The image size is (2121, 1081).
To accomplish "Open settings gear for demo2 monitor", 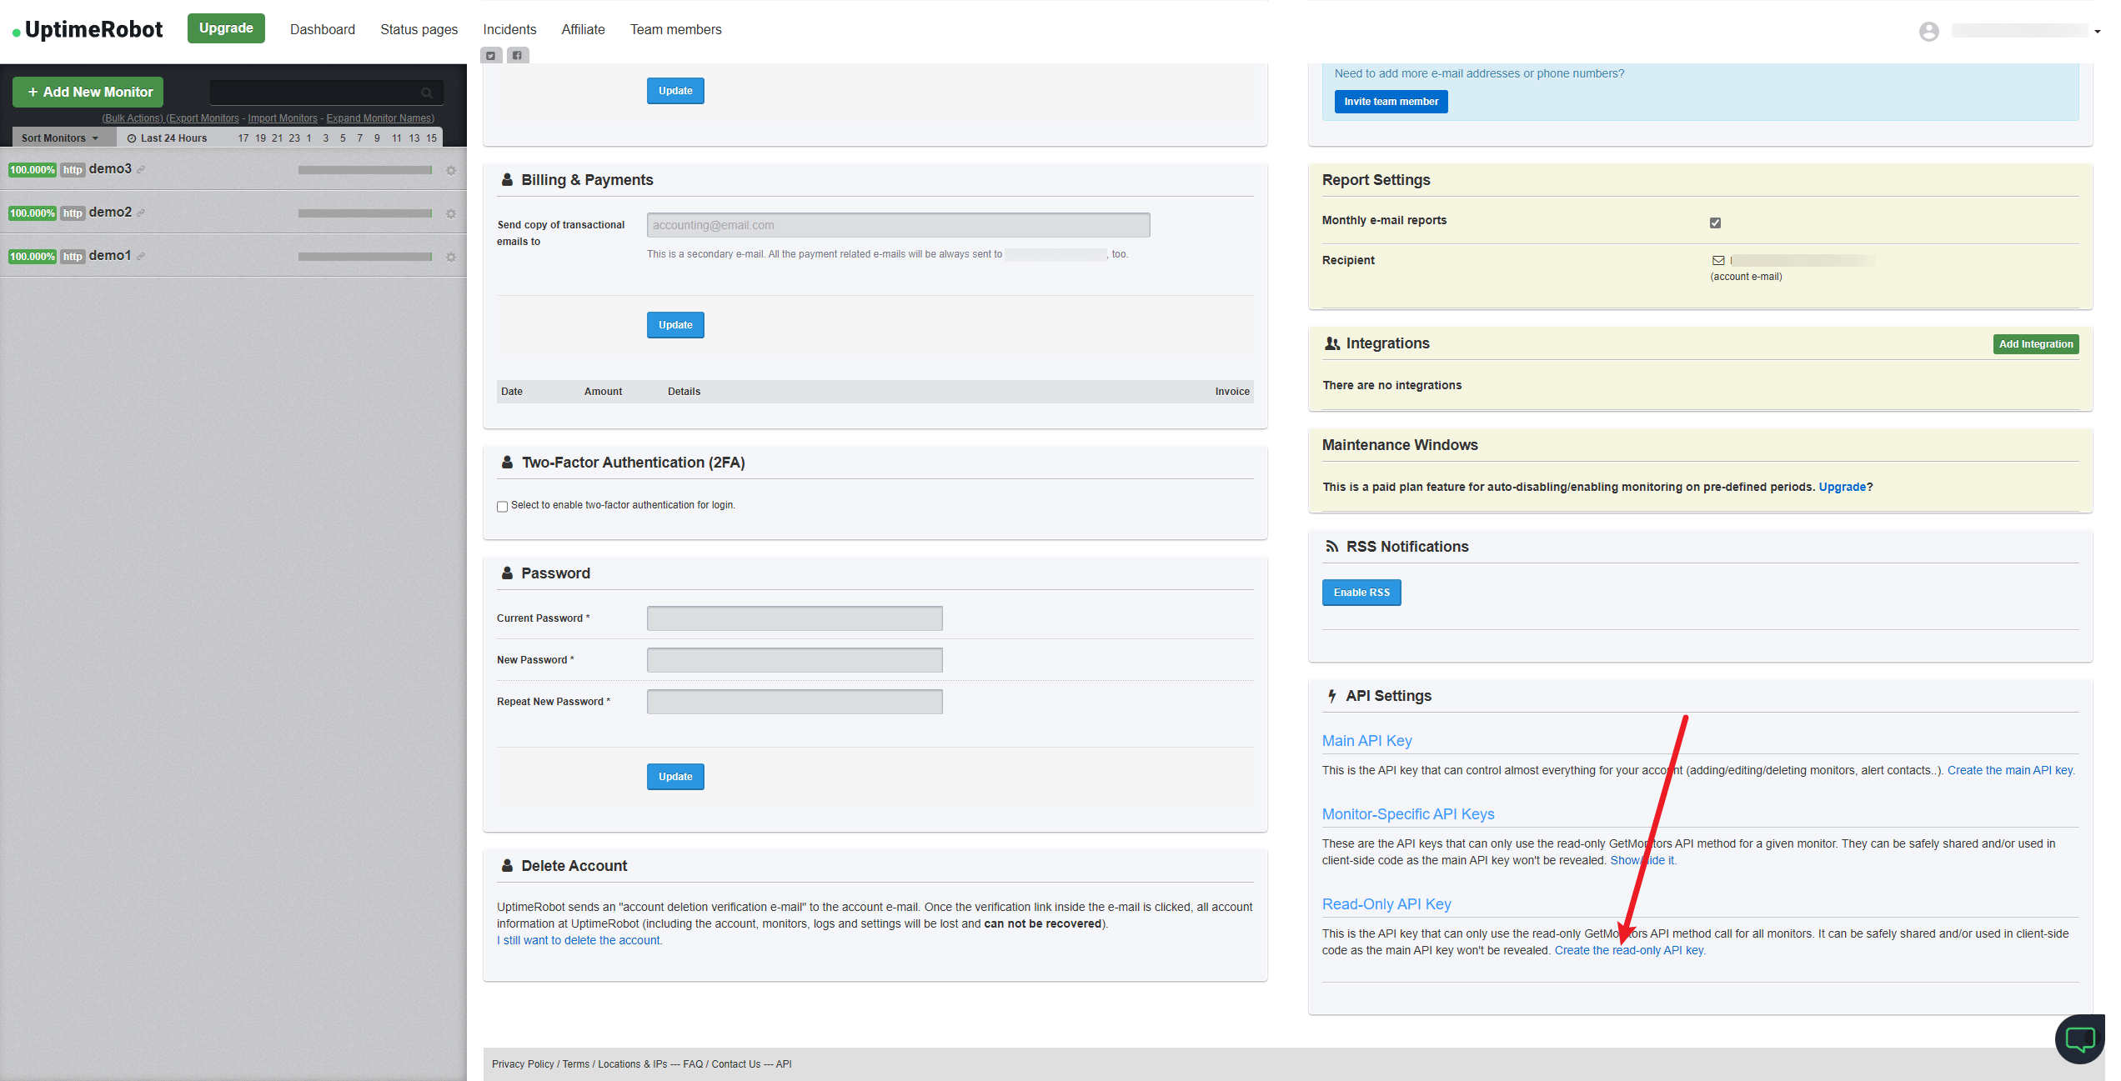I will tap(451, 214).
